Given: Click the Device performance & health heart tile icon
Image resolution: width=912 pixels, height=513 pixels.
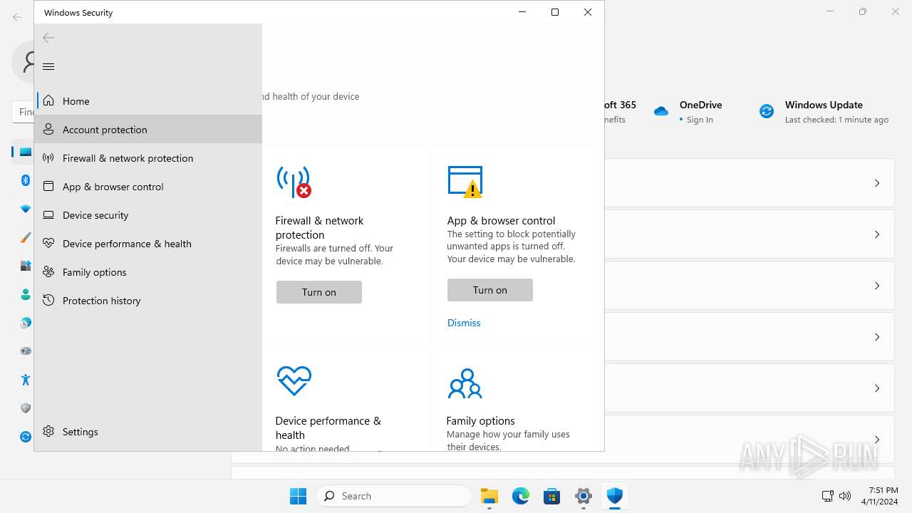Looking at the screenshot, I should click(x=294, y=381).
